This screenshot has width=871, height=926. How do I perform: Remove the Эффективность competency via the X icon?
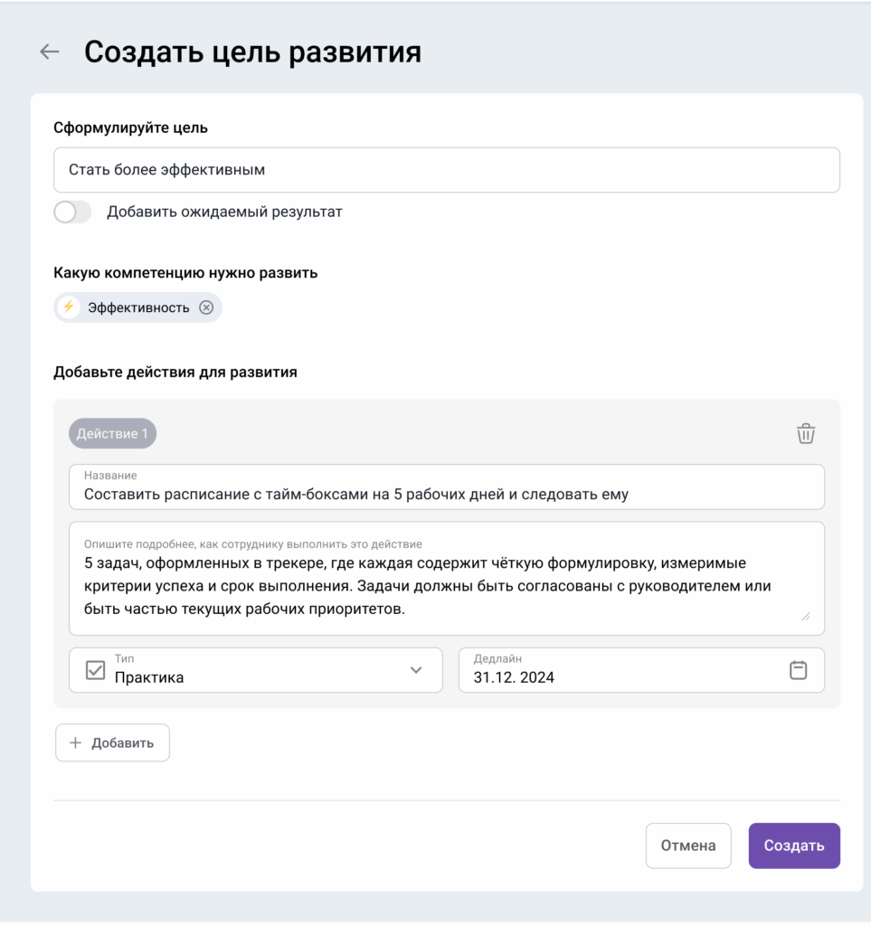point(206,307)
